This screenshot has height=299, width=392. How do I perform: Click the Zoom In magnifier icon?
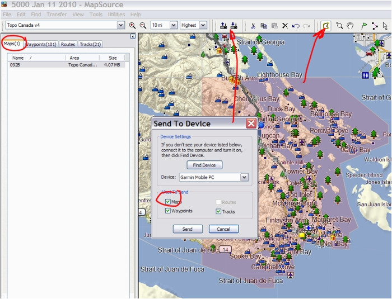click(x=132, y=25)
